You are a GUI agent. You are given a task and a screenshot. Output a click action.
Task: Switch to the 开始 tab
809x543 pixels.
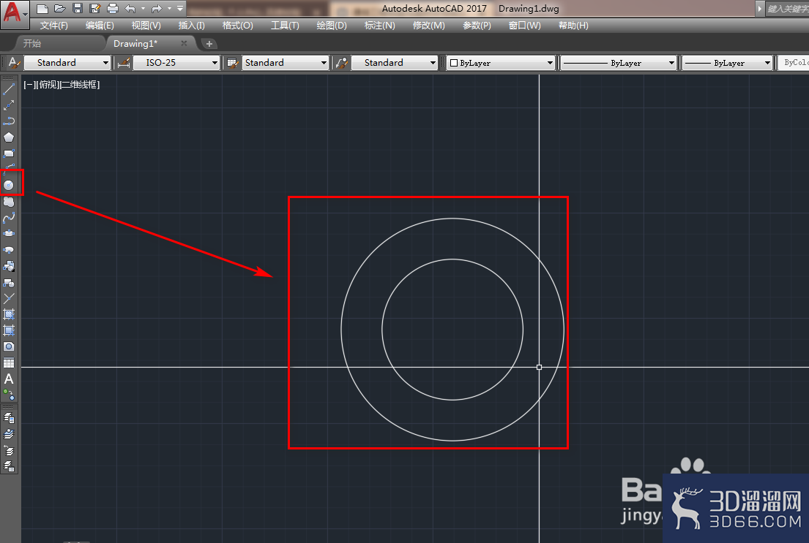tap(32, 44)
